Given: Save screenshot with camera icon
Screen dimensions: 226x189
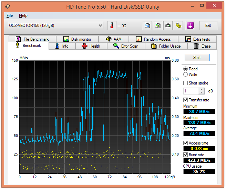Looking at the screenshot, I should point(168,26).
